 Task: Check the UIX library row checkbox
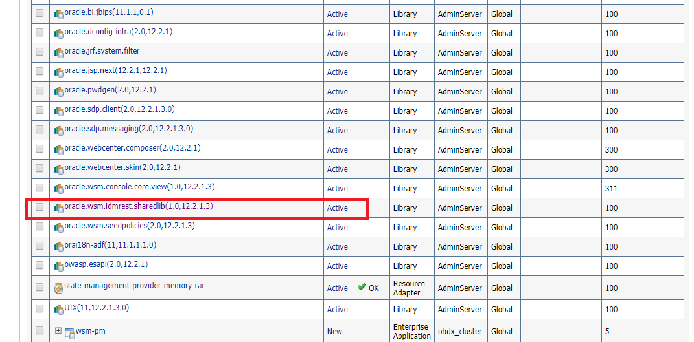coord(40,308)
